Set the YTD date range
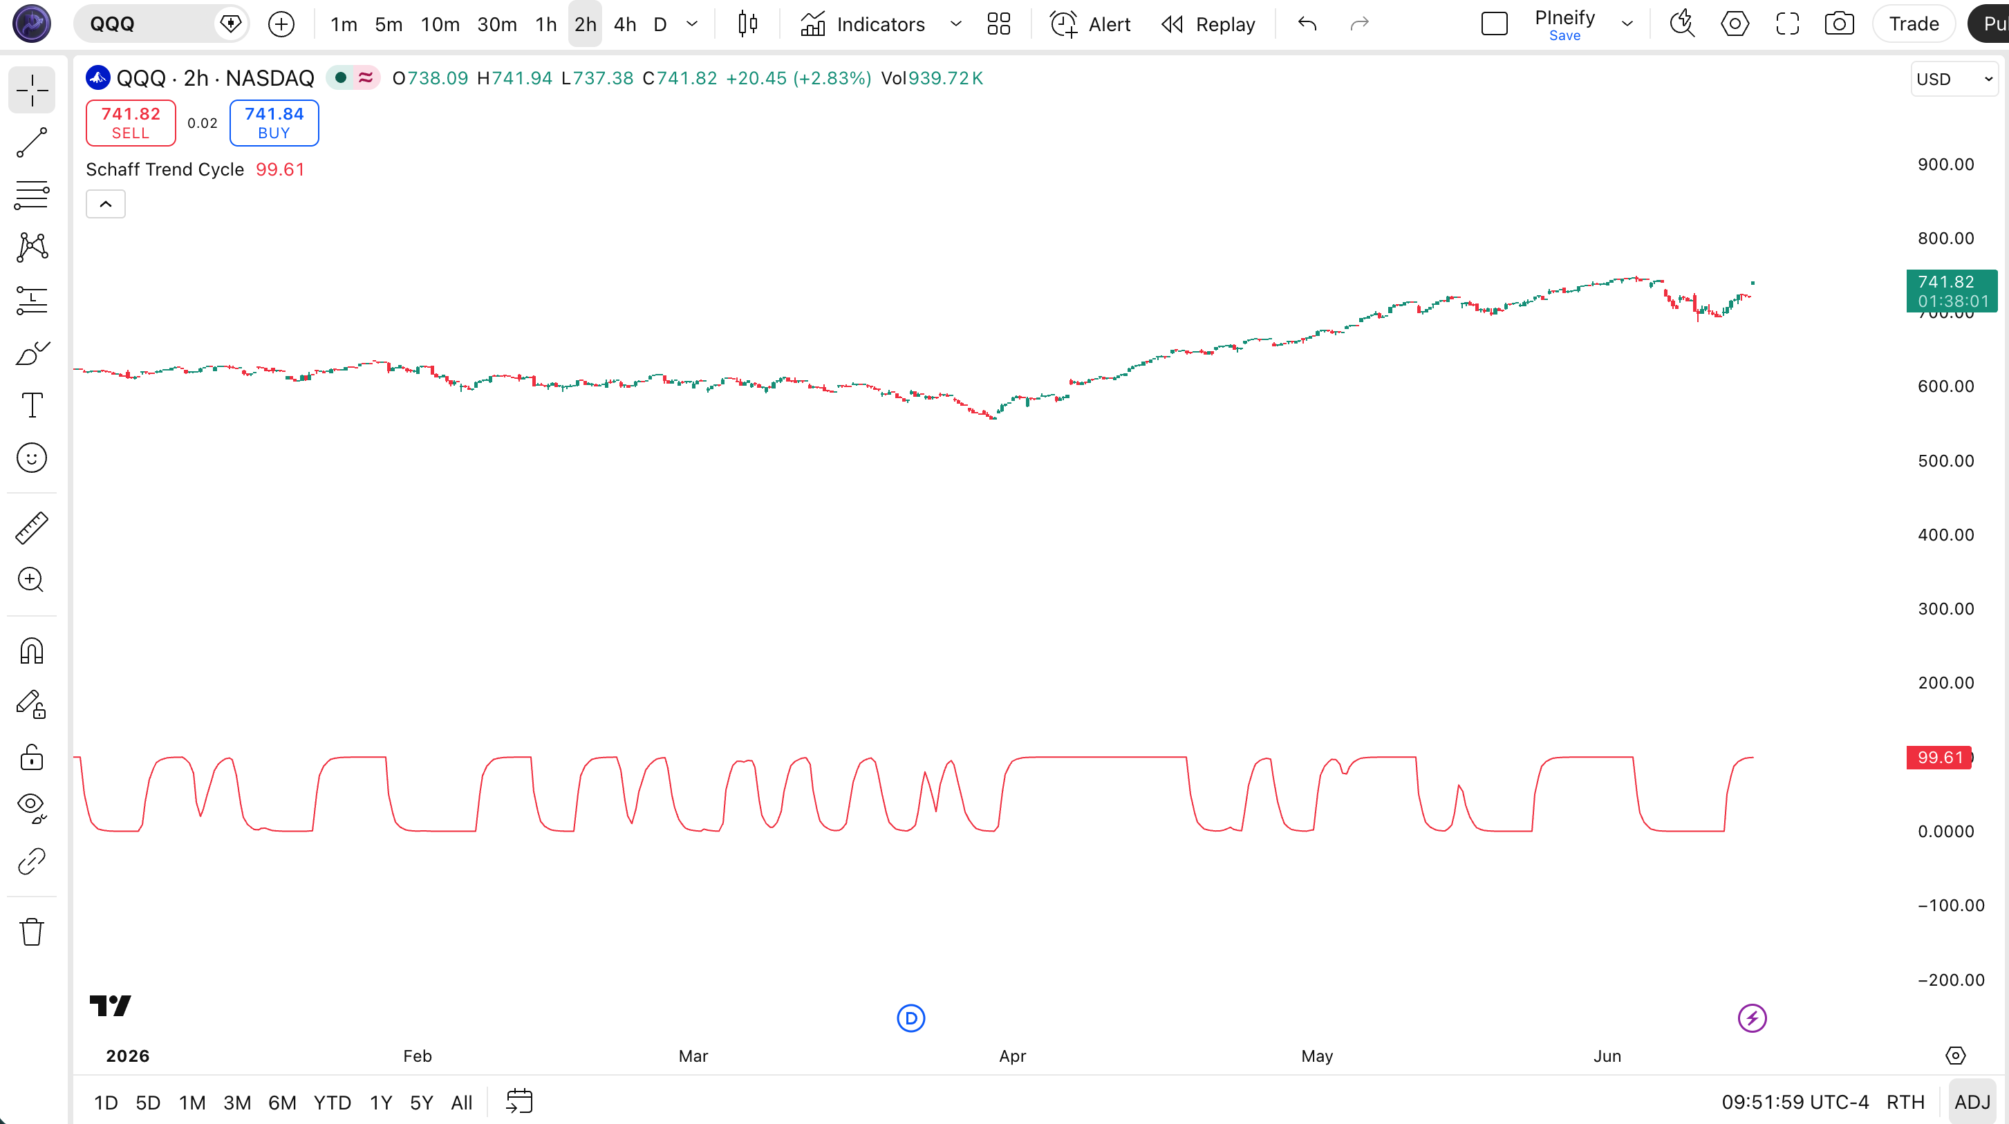The height and width of the screenshot is (1124, 2009). point(333,1102)
